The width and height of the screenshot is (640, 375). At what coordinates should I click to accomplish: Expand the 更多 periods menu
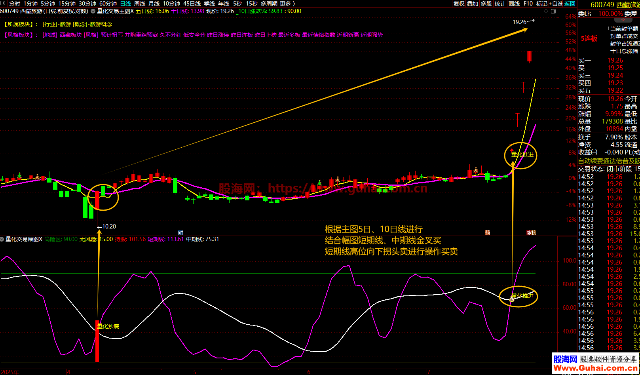click(287, 4)
